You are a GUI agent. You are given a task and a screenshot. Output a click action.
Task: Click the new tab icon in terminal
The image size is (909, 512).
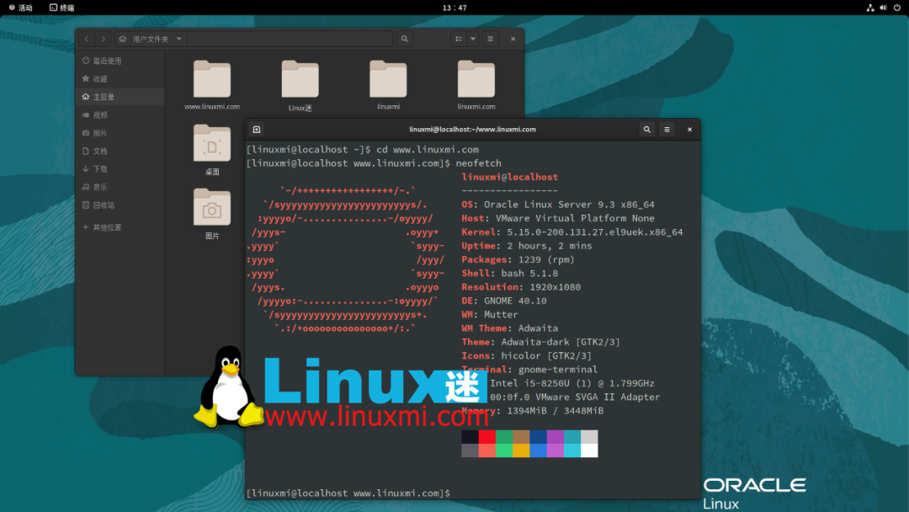pyautogui.click(x=257, y=130)
